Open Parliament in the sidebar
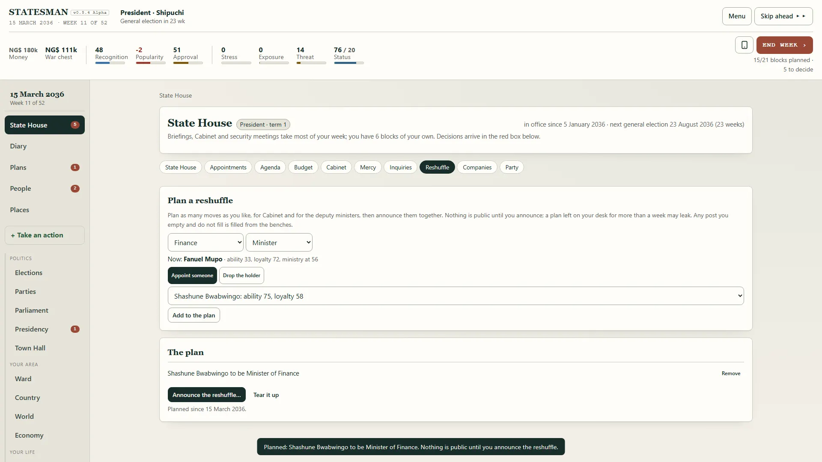Image resolution: width=822 pixels, height=462 pixels. (x=47, y=311)
